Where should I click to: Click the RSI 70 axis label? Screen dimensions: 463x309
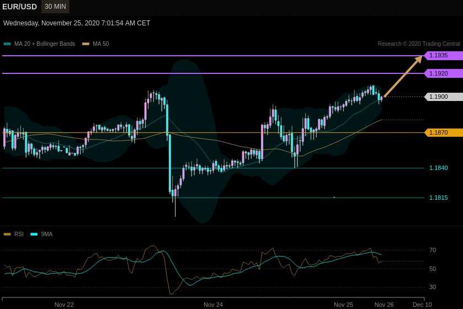click(433, 251)
